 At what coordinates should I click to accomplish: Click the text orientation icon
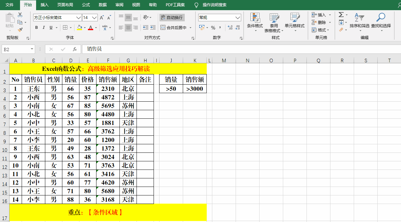[x=146, y=17]
